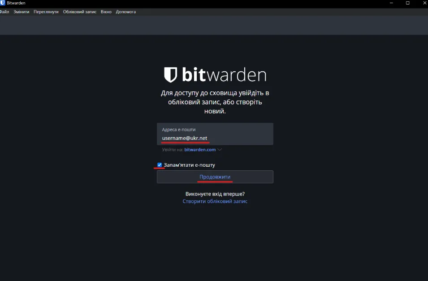Click the Адреса е-пошти field label
Image resolution: width=428 pixels, height=281 pixels.
click(179, 130)
